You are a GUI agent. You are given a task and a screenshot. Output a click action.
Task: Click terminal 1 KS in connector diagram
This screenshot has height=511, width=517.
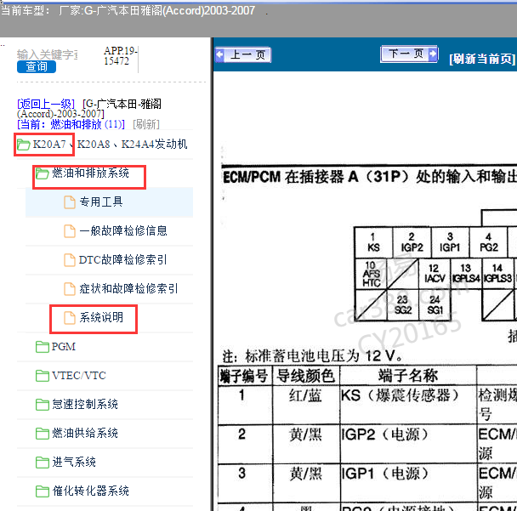pos(373,242)
